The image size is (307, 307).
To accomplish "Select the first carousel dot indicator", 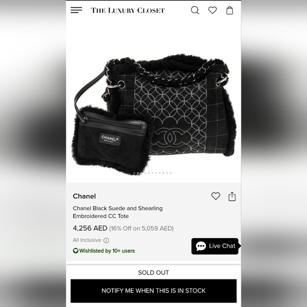I will 134,173.
